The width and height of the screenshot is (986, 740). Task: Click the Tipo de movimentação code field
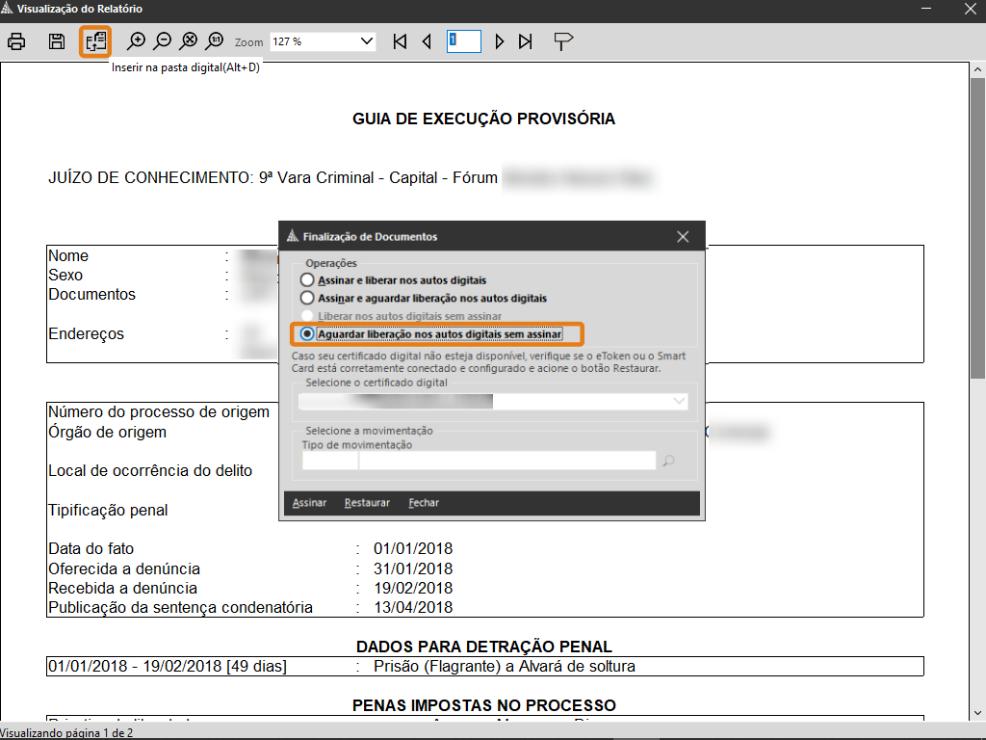(x=329, y=461)
